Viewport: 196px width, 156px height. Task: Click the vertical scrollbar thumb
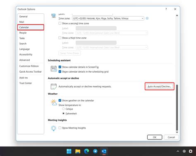click(x=177, y=107)
